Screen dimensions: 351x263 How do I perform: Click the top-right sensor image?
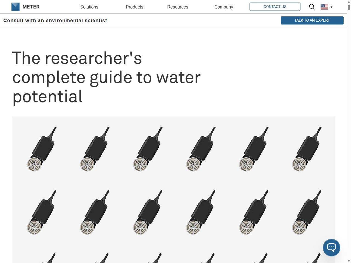pos(307,149)
